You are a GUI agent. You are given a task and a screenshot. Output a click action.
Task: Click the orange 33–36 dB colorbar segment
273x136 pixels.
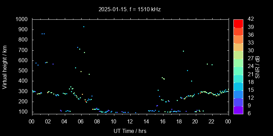[x=238, y=39]
